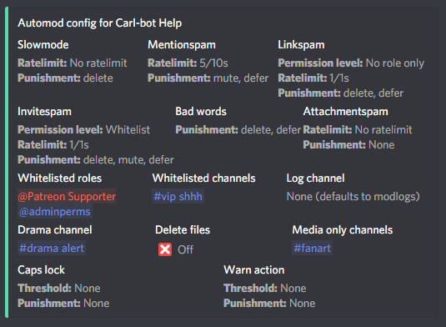Screen dimensions: 446x327
Task: Go to the #vip shhh channel
Action: (178, 196)
